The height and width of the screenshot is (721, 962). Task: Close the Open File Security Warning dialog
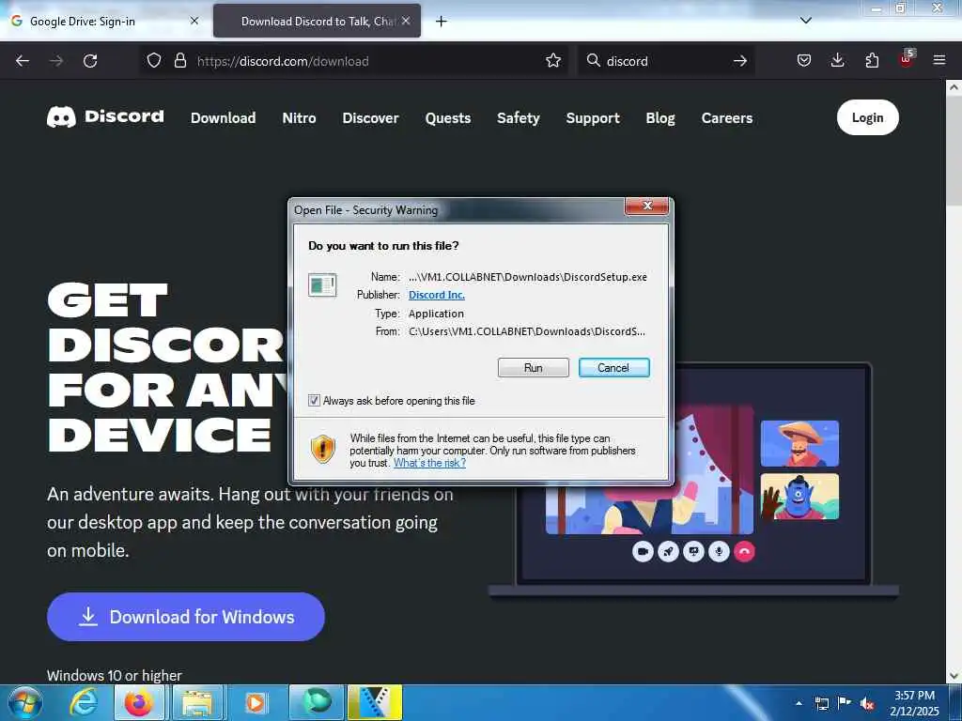click(x=646, y=206)
